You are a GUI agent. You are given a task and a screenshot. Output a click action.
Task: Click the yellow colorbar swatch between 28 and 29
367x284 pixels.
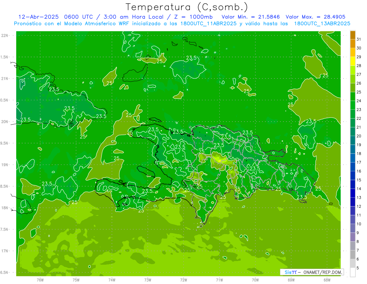coord(353,61)
